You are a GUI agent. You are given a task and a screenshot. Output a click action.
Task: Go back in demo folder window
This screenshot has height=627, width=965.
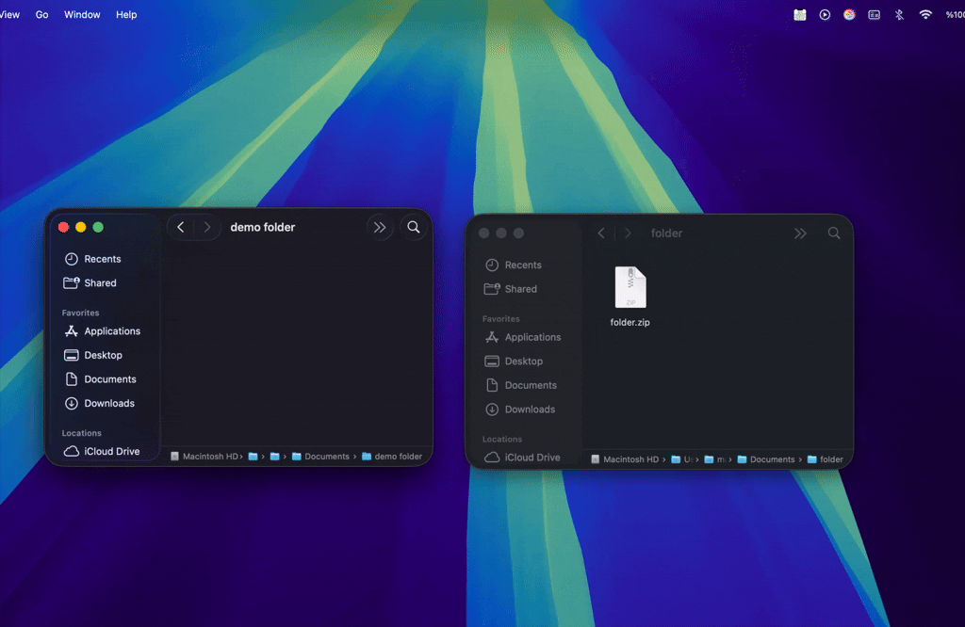click(x=181, y=228)
